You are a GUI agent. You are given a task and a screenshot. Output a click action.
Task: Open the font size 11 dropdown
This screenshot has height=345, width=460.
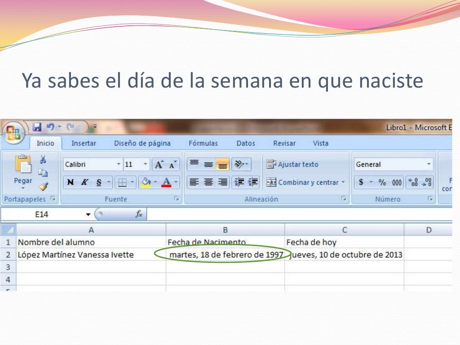tap(145, 164)
